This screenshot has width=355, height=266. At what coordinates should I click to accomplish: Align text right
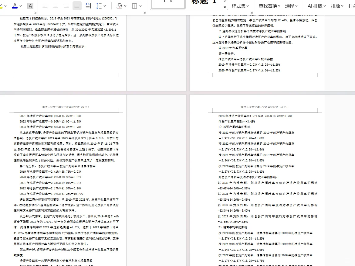click(66, 6)
